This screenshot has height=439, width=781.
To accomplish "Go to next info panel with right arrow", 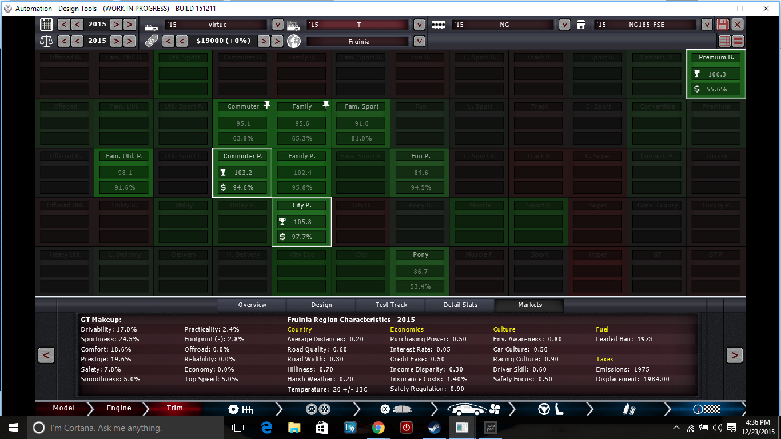I will click(735, 355).
